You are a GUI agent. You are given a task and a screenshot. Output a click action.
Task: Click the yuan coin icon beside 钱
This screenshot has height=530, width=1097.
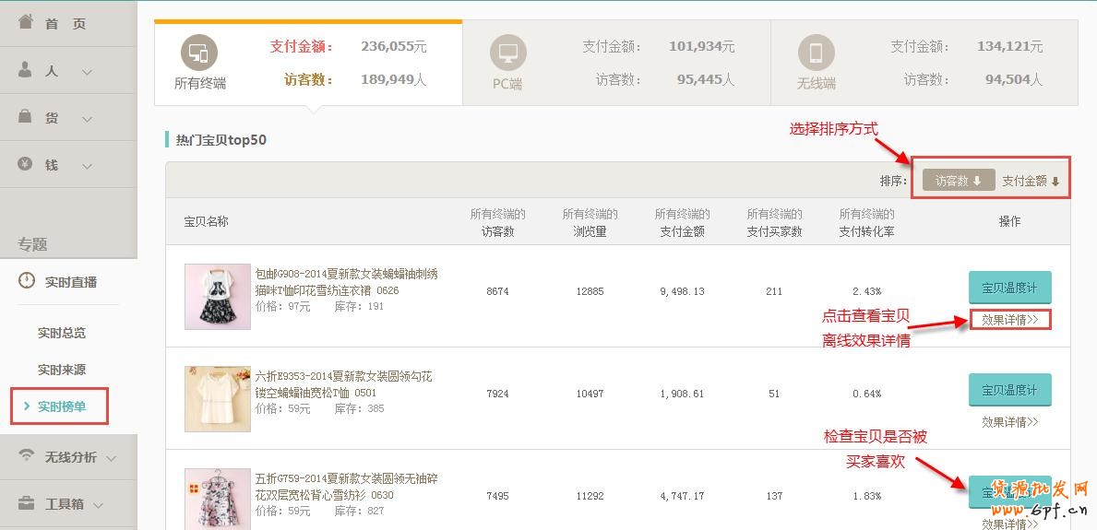[25, 164]
